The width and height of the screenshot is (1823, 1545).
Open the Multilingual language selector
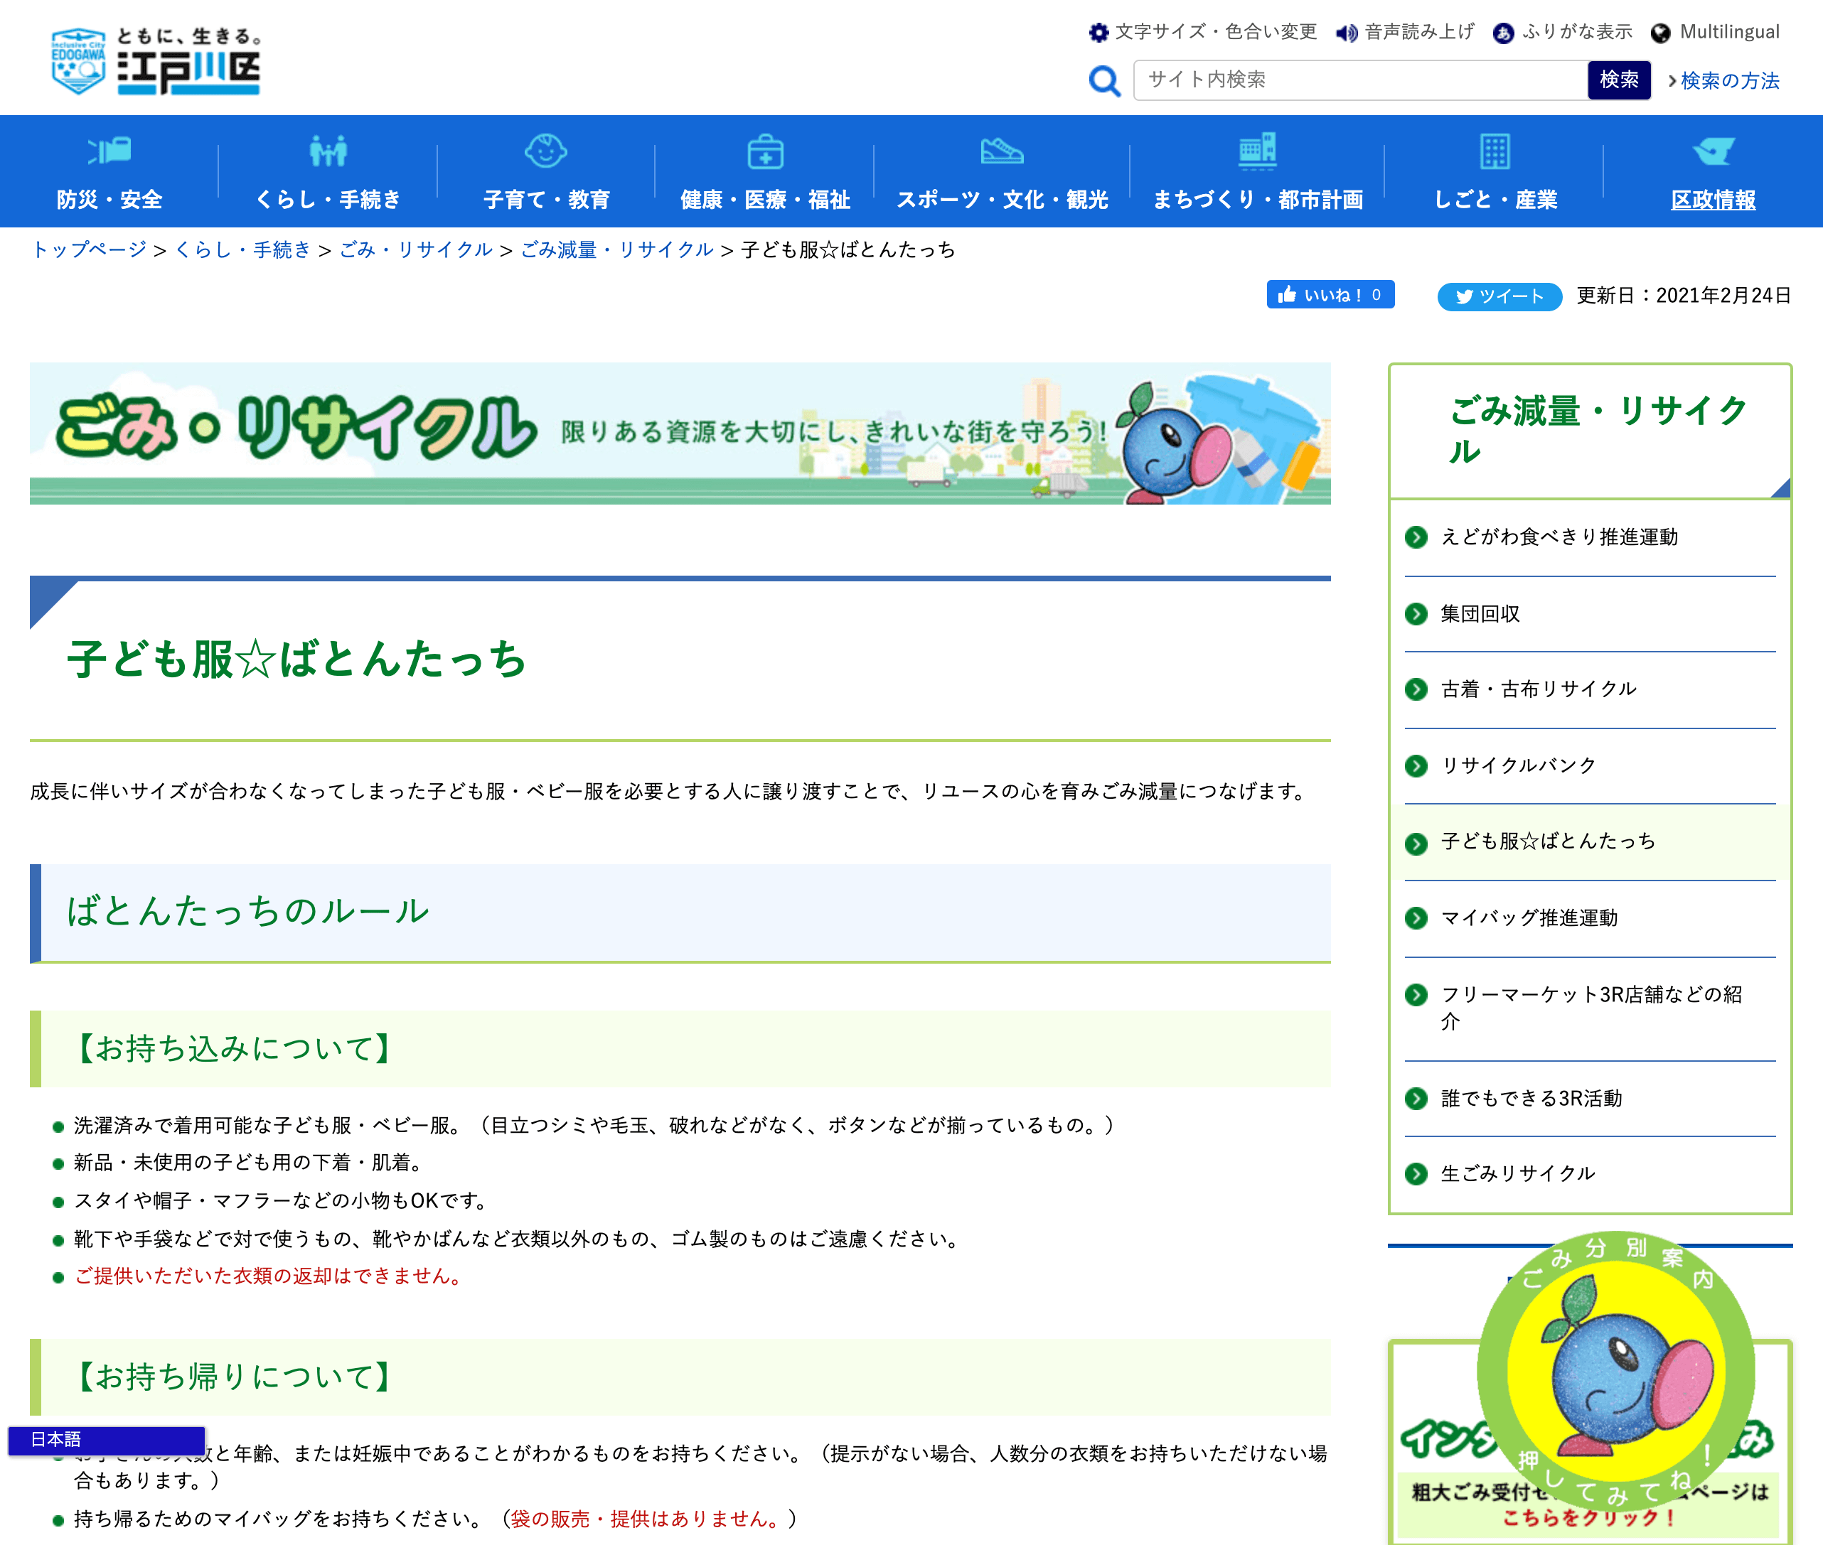(x=1715, y=33)
